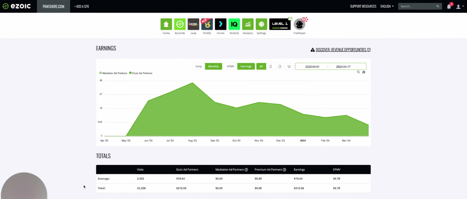
Task: Filter earnings by mobile device icon
Action: [271, 66]
